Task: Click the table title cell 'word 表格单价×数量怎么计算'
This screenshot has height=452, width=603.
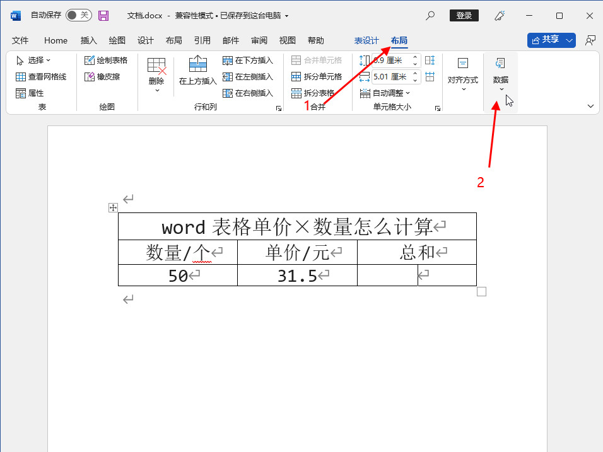Action: [x=297, y=226]
